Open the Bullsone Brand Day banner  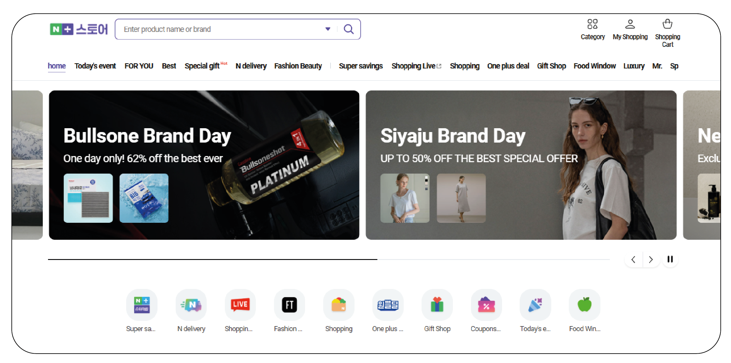204,165
